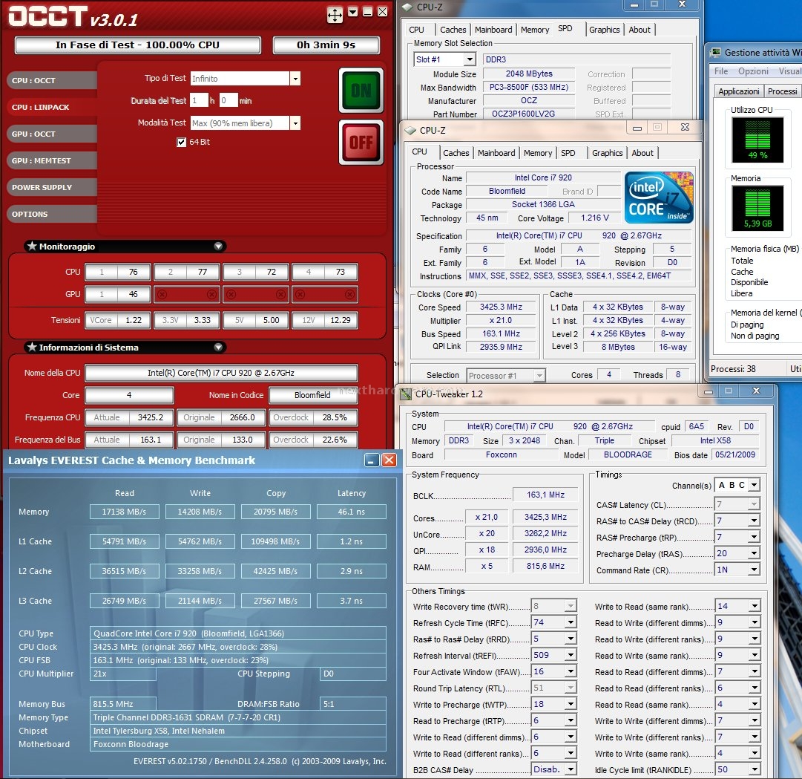
Task: Select the GPU : MEMTEST section
Action: click(52, 160)
